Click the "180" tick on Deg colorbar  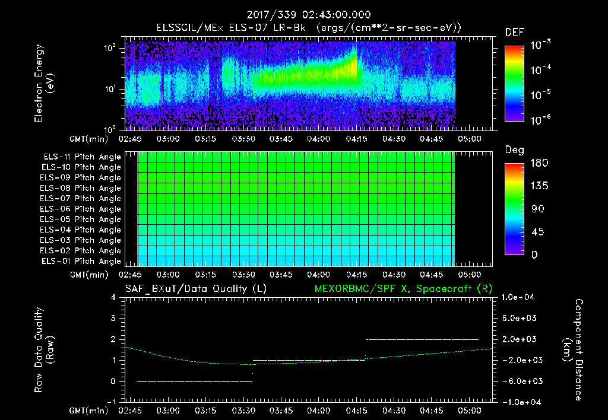[540, 163]
